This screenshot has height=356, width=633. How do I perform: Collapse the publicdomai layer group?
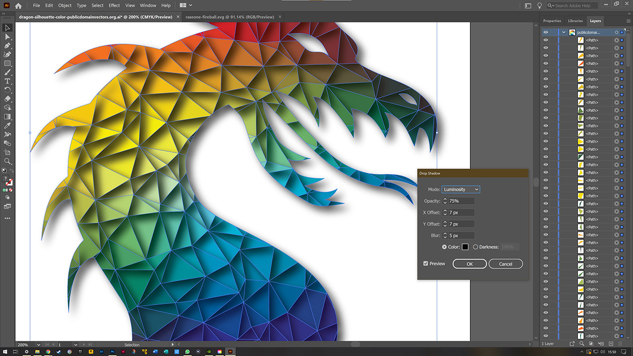(563, 32)
